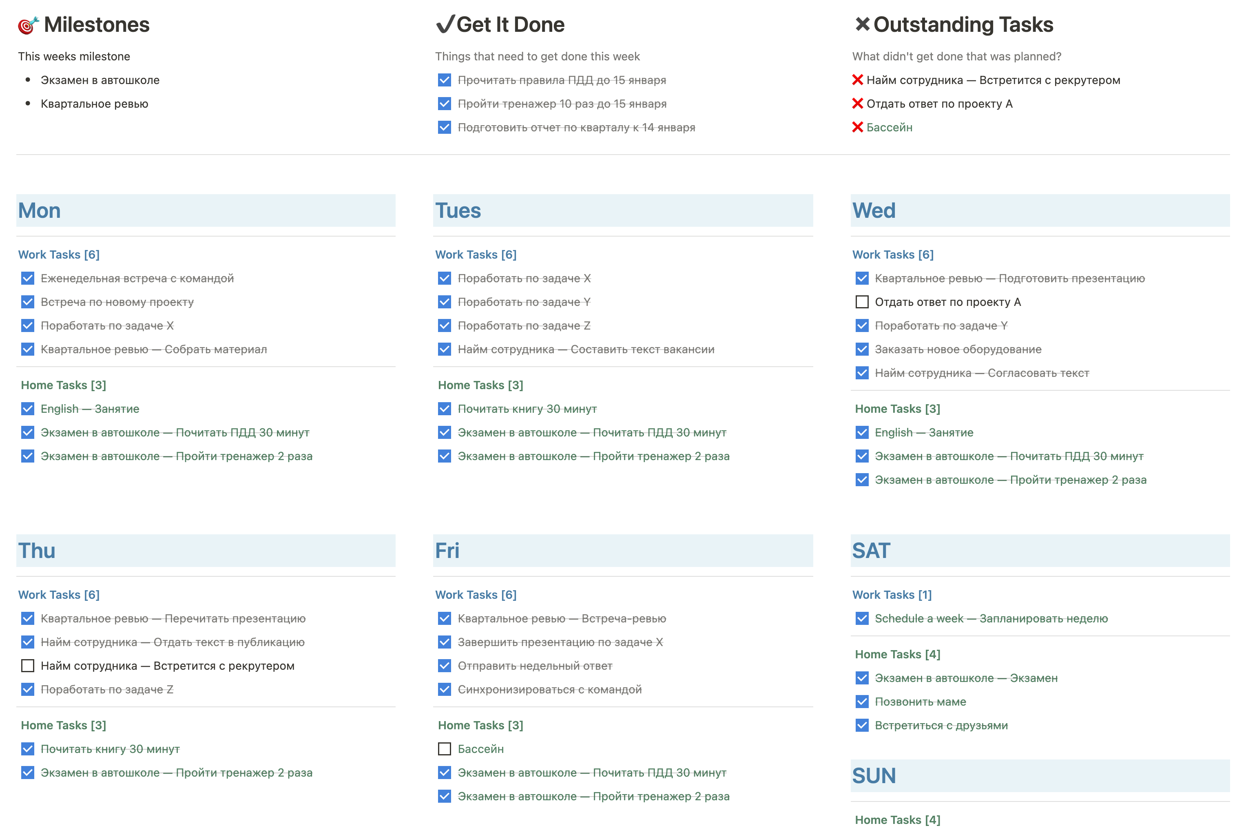
Task: Click red cross next to Бассейн outstanding item
Action: tap(857, 127)
